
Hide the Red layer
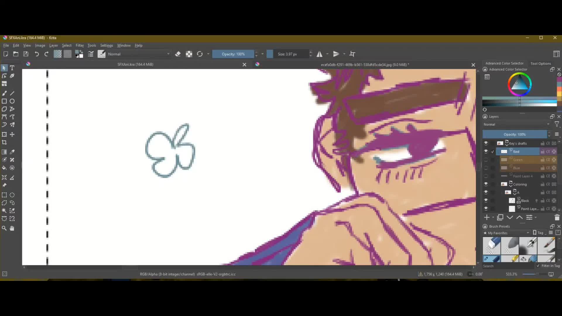click(x=486, y=152)
